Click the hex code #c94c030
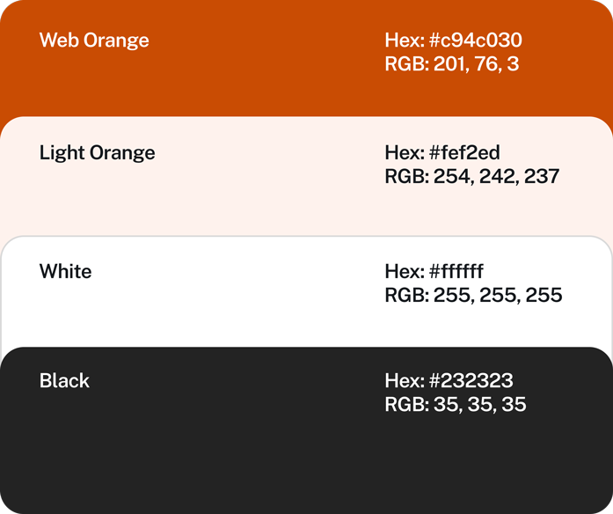This screenshot has height=514, width=613. coord(476,40)
